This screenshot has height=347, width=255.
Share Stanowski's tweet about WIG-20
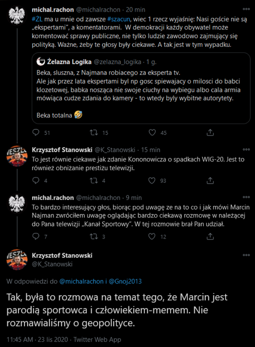tap(210, 181)
